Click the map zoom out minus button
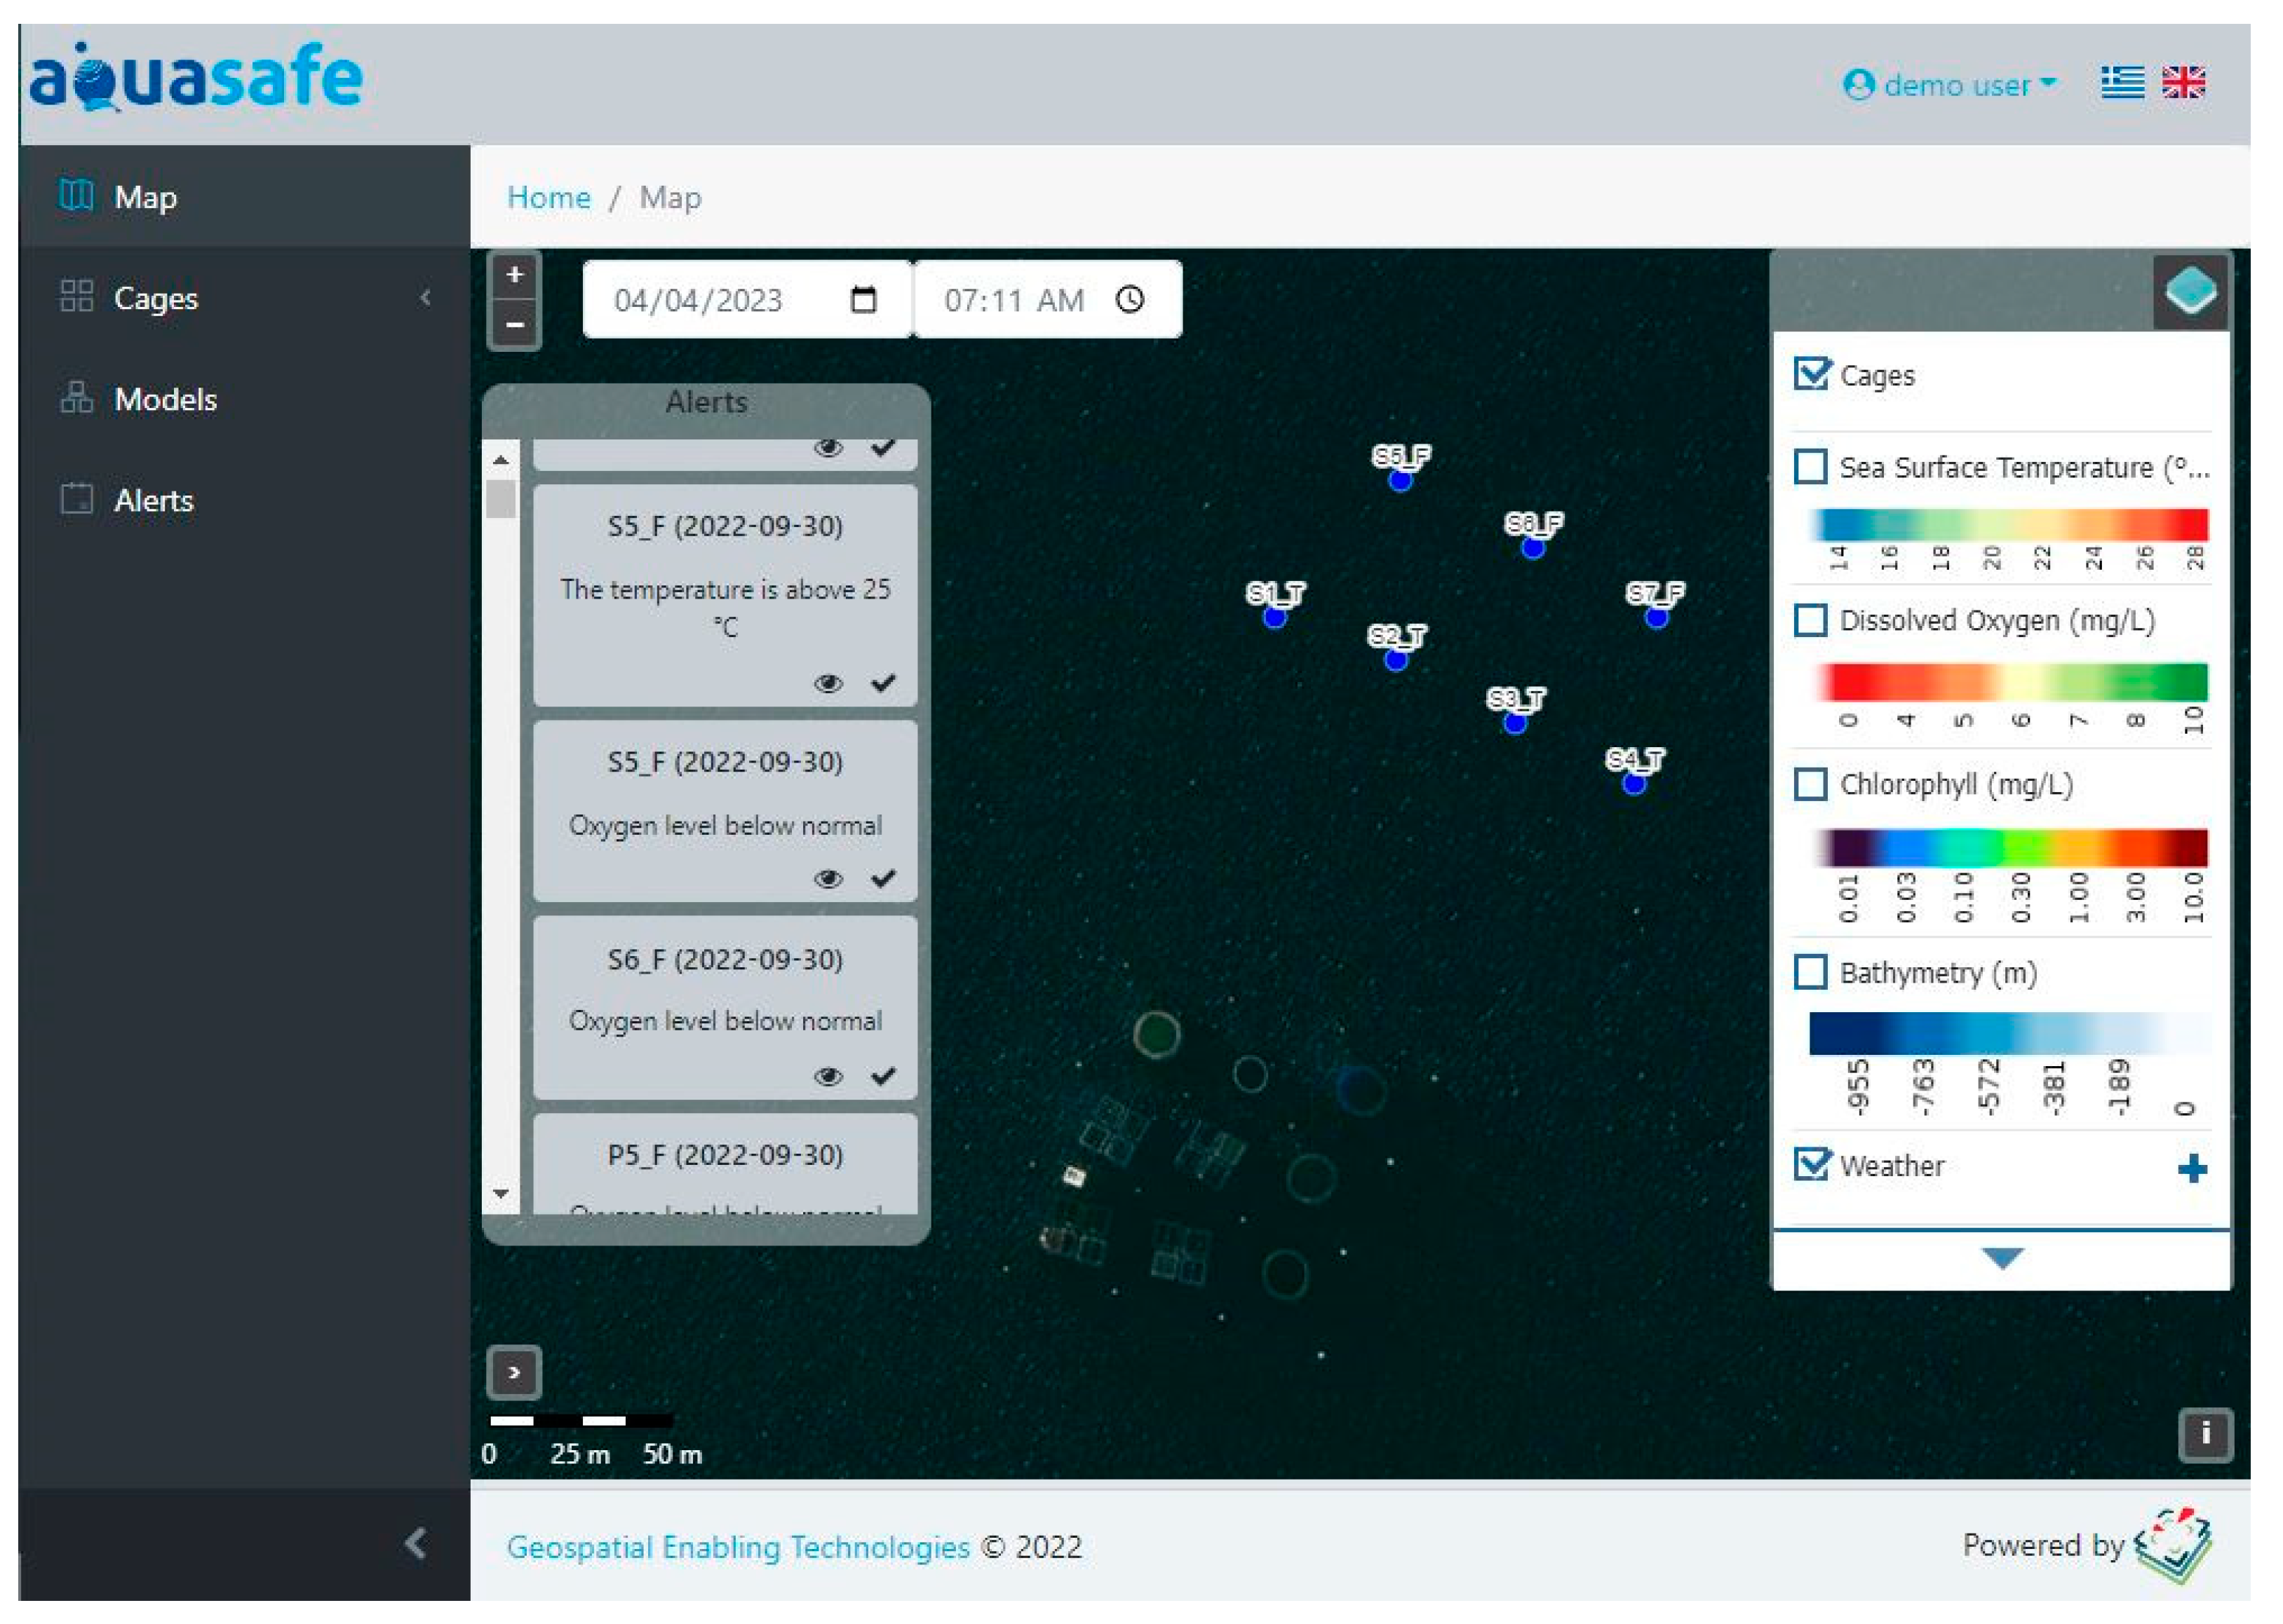The width and height of the screenshot is (2283, 1624). [514, 325]
